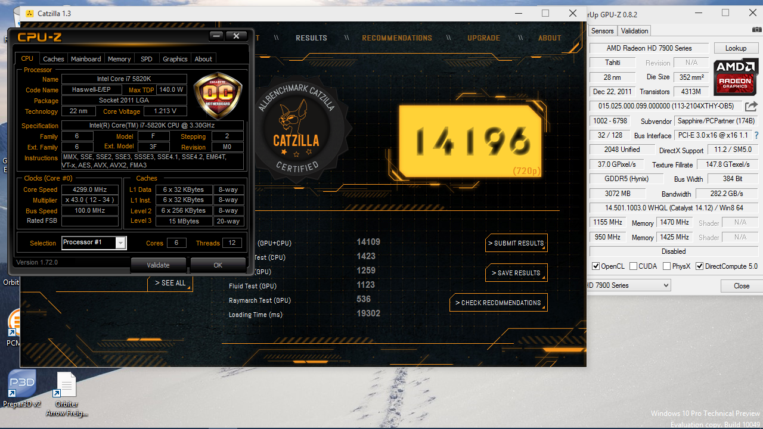Switch to the Graphics tab in CPU-Z
Viewport: 763px width, 429px height.
pos(175,59)
